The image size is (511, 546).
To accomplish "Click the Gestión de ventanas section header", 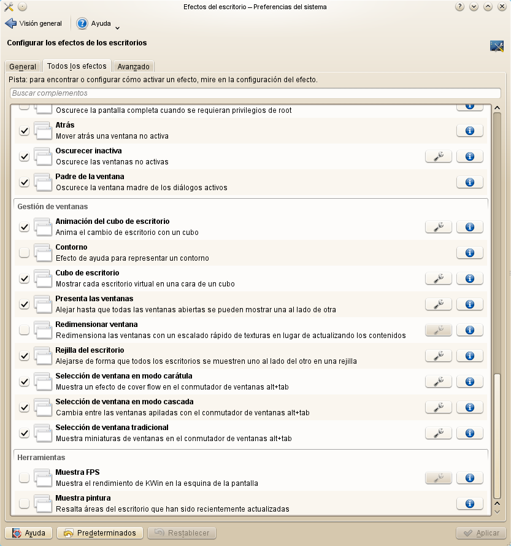I will (53, 207).
